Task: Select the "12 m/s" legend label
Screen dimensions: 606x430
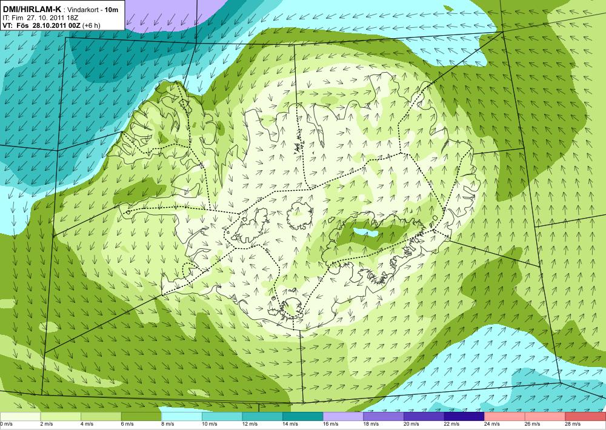Action: pyautogui.click(x=250, y=424)
